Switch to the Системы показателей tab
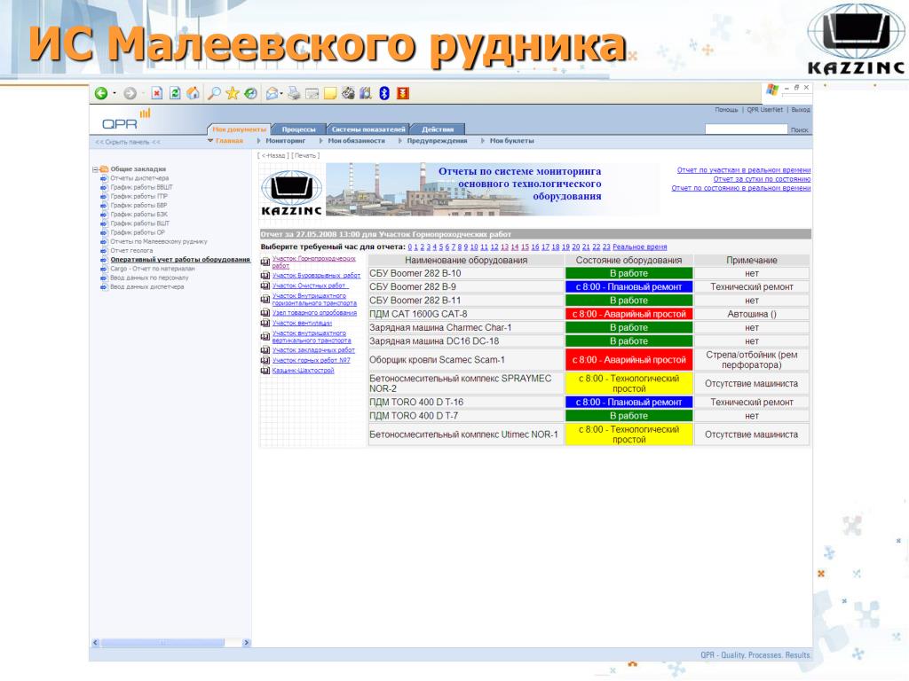This screenshot has height=681, width=909. [368, 129]
